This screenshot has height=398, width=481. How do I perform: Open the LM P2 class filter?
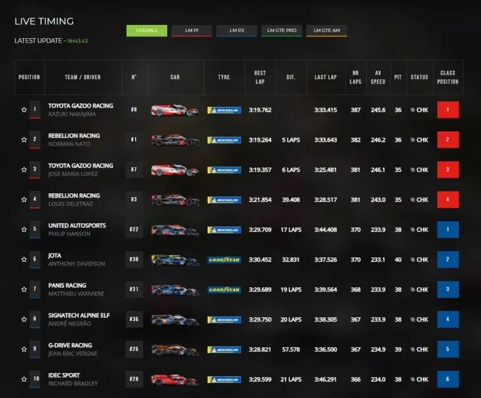click(236, 30)
